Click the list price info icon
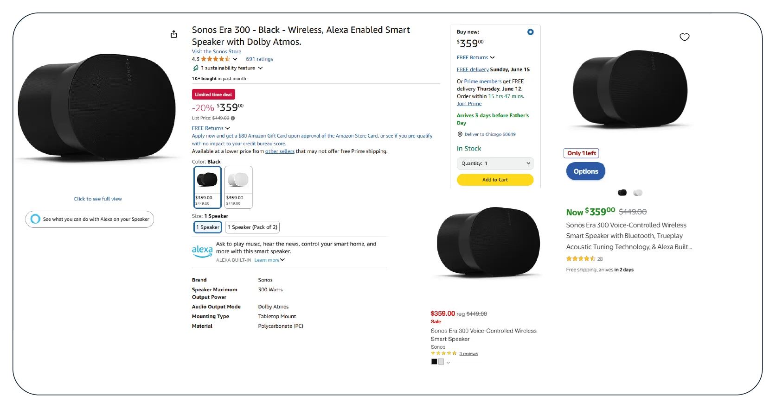This screenshot has height=408, width=776. (233, 118)
